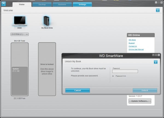Image resolution: width=164 pixels, height=118 pixels.
Task: Switch to the Home tab
Action: 22,4
